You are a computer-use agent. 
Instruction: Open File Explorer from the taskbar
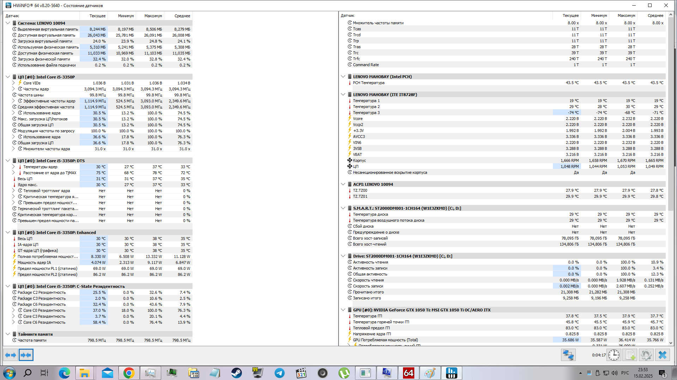pos(84,373)
